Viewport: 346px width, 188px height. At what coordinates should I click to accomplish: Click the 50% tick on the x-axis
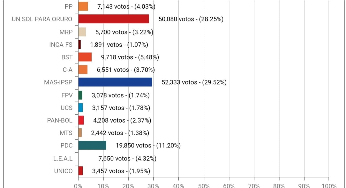(x=204, y=186)
